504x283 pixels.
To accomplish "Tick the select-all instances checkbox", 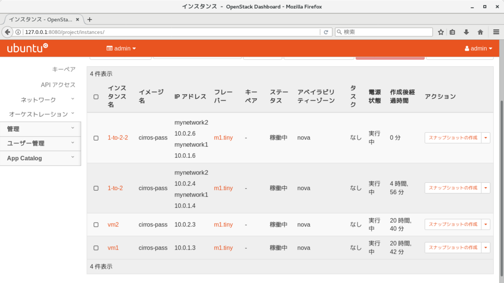I will pyautogui.click(x=96, y=97).
